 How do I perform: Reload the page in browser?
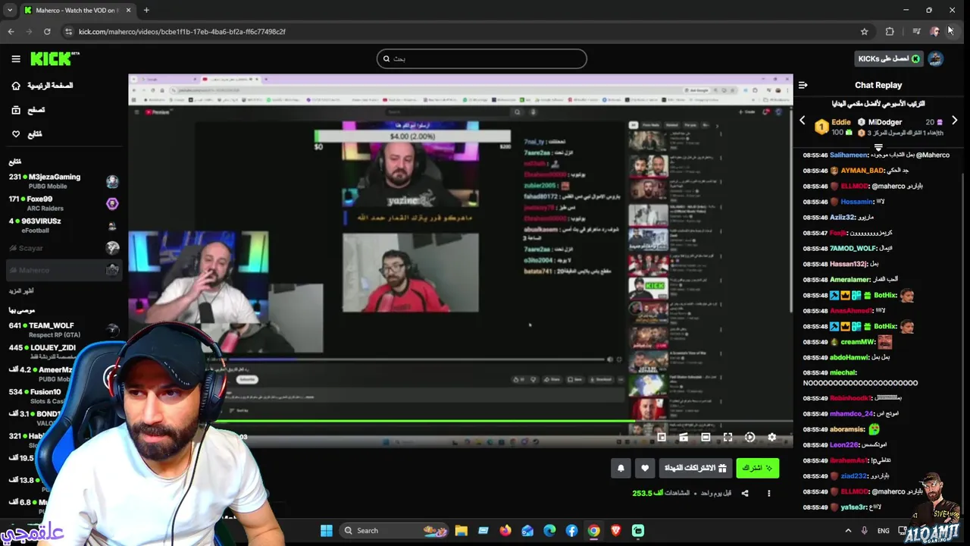pos(47,31)
